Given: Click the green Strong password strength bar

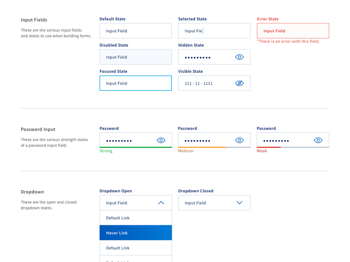Looking at the screenshot, I should click(x=136, y=147).
